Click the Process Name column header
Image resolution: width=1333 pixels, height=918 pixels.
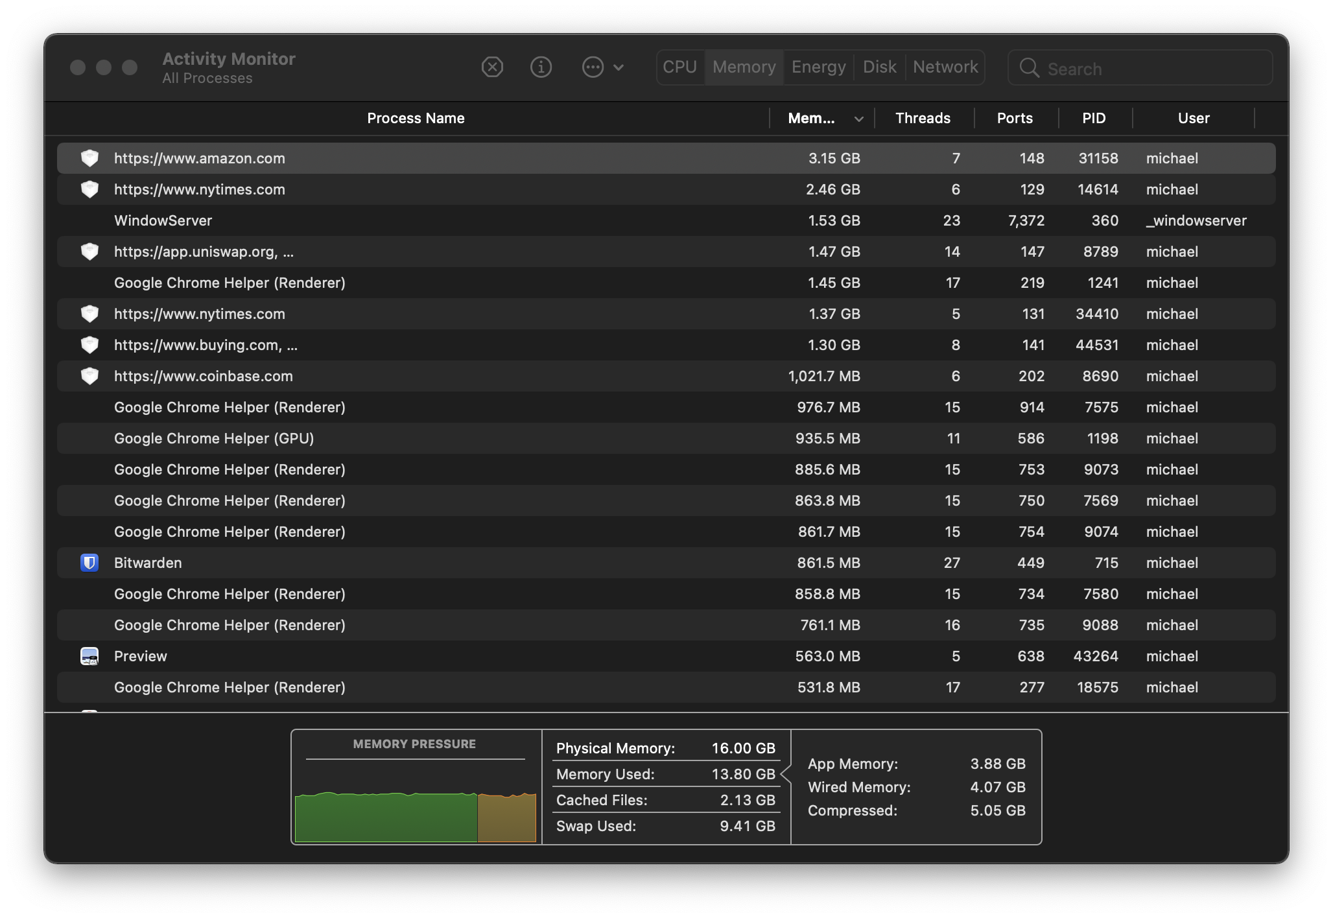coord(416,118)
